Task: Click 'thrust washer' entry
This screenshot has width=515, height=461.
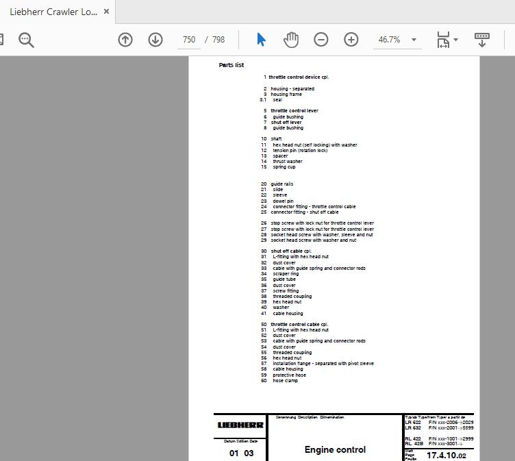Action: (x=288, y=162)
